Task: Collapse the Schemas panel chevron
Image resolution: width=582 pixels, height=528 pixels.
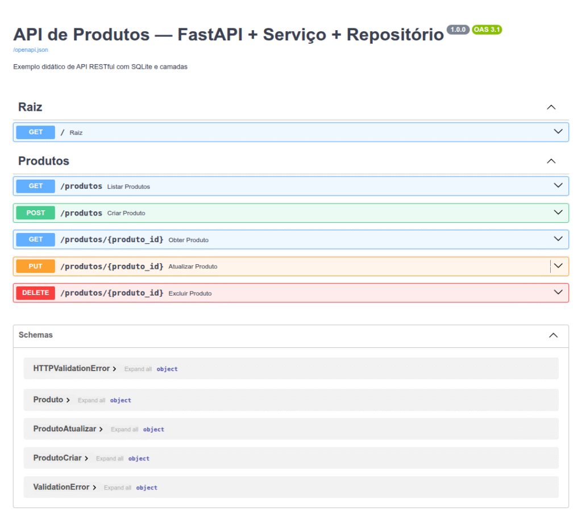Action: click(x=553, y=335)
